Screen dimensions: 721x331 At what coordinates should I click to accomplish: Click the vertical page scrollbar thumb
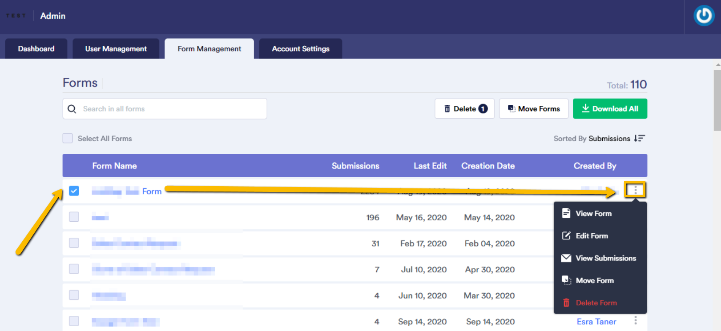point(717,100)
